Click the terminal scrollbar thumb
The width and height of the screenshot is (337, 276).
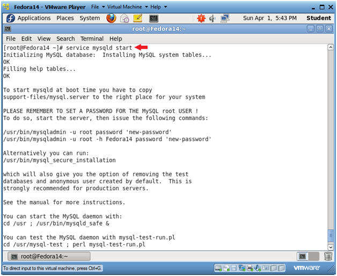[331, 237]
